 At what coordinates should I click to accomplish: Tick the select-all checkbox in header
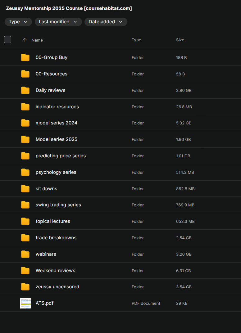pyautogui.click(x=7, y=40)
